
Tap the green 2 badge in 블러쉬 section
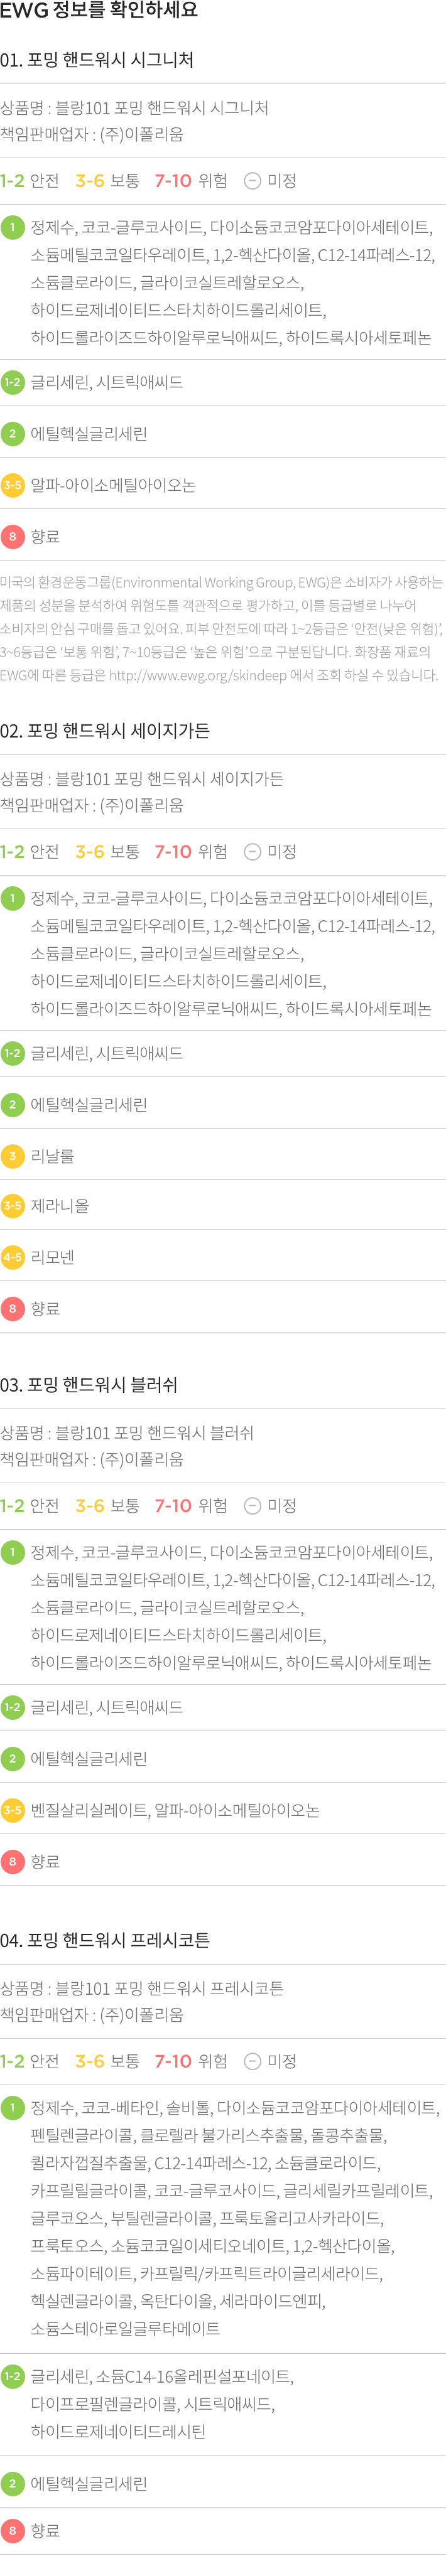click(12, 1758)
